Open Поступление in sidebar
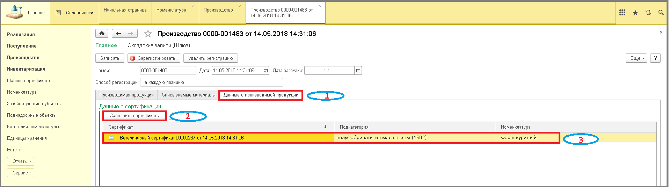The image size is (669, 187). (22, 46)
